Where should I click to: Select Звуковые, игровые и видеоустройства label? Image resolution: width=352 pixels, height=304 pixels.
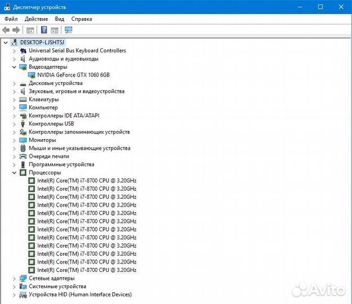[77, 91]
